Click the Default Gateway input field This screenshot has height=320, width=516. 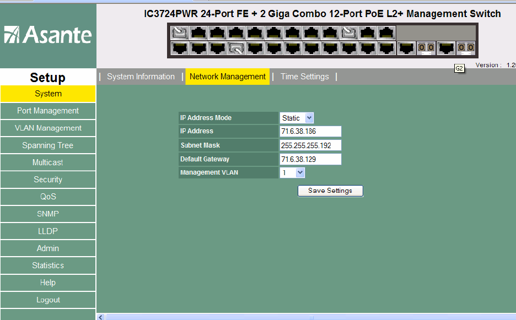click(310, 159)
